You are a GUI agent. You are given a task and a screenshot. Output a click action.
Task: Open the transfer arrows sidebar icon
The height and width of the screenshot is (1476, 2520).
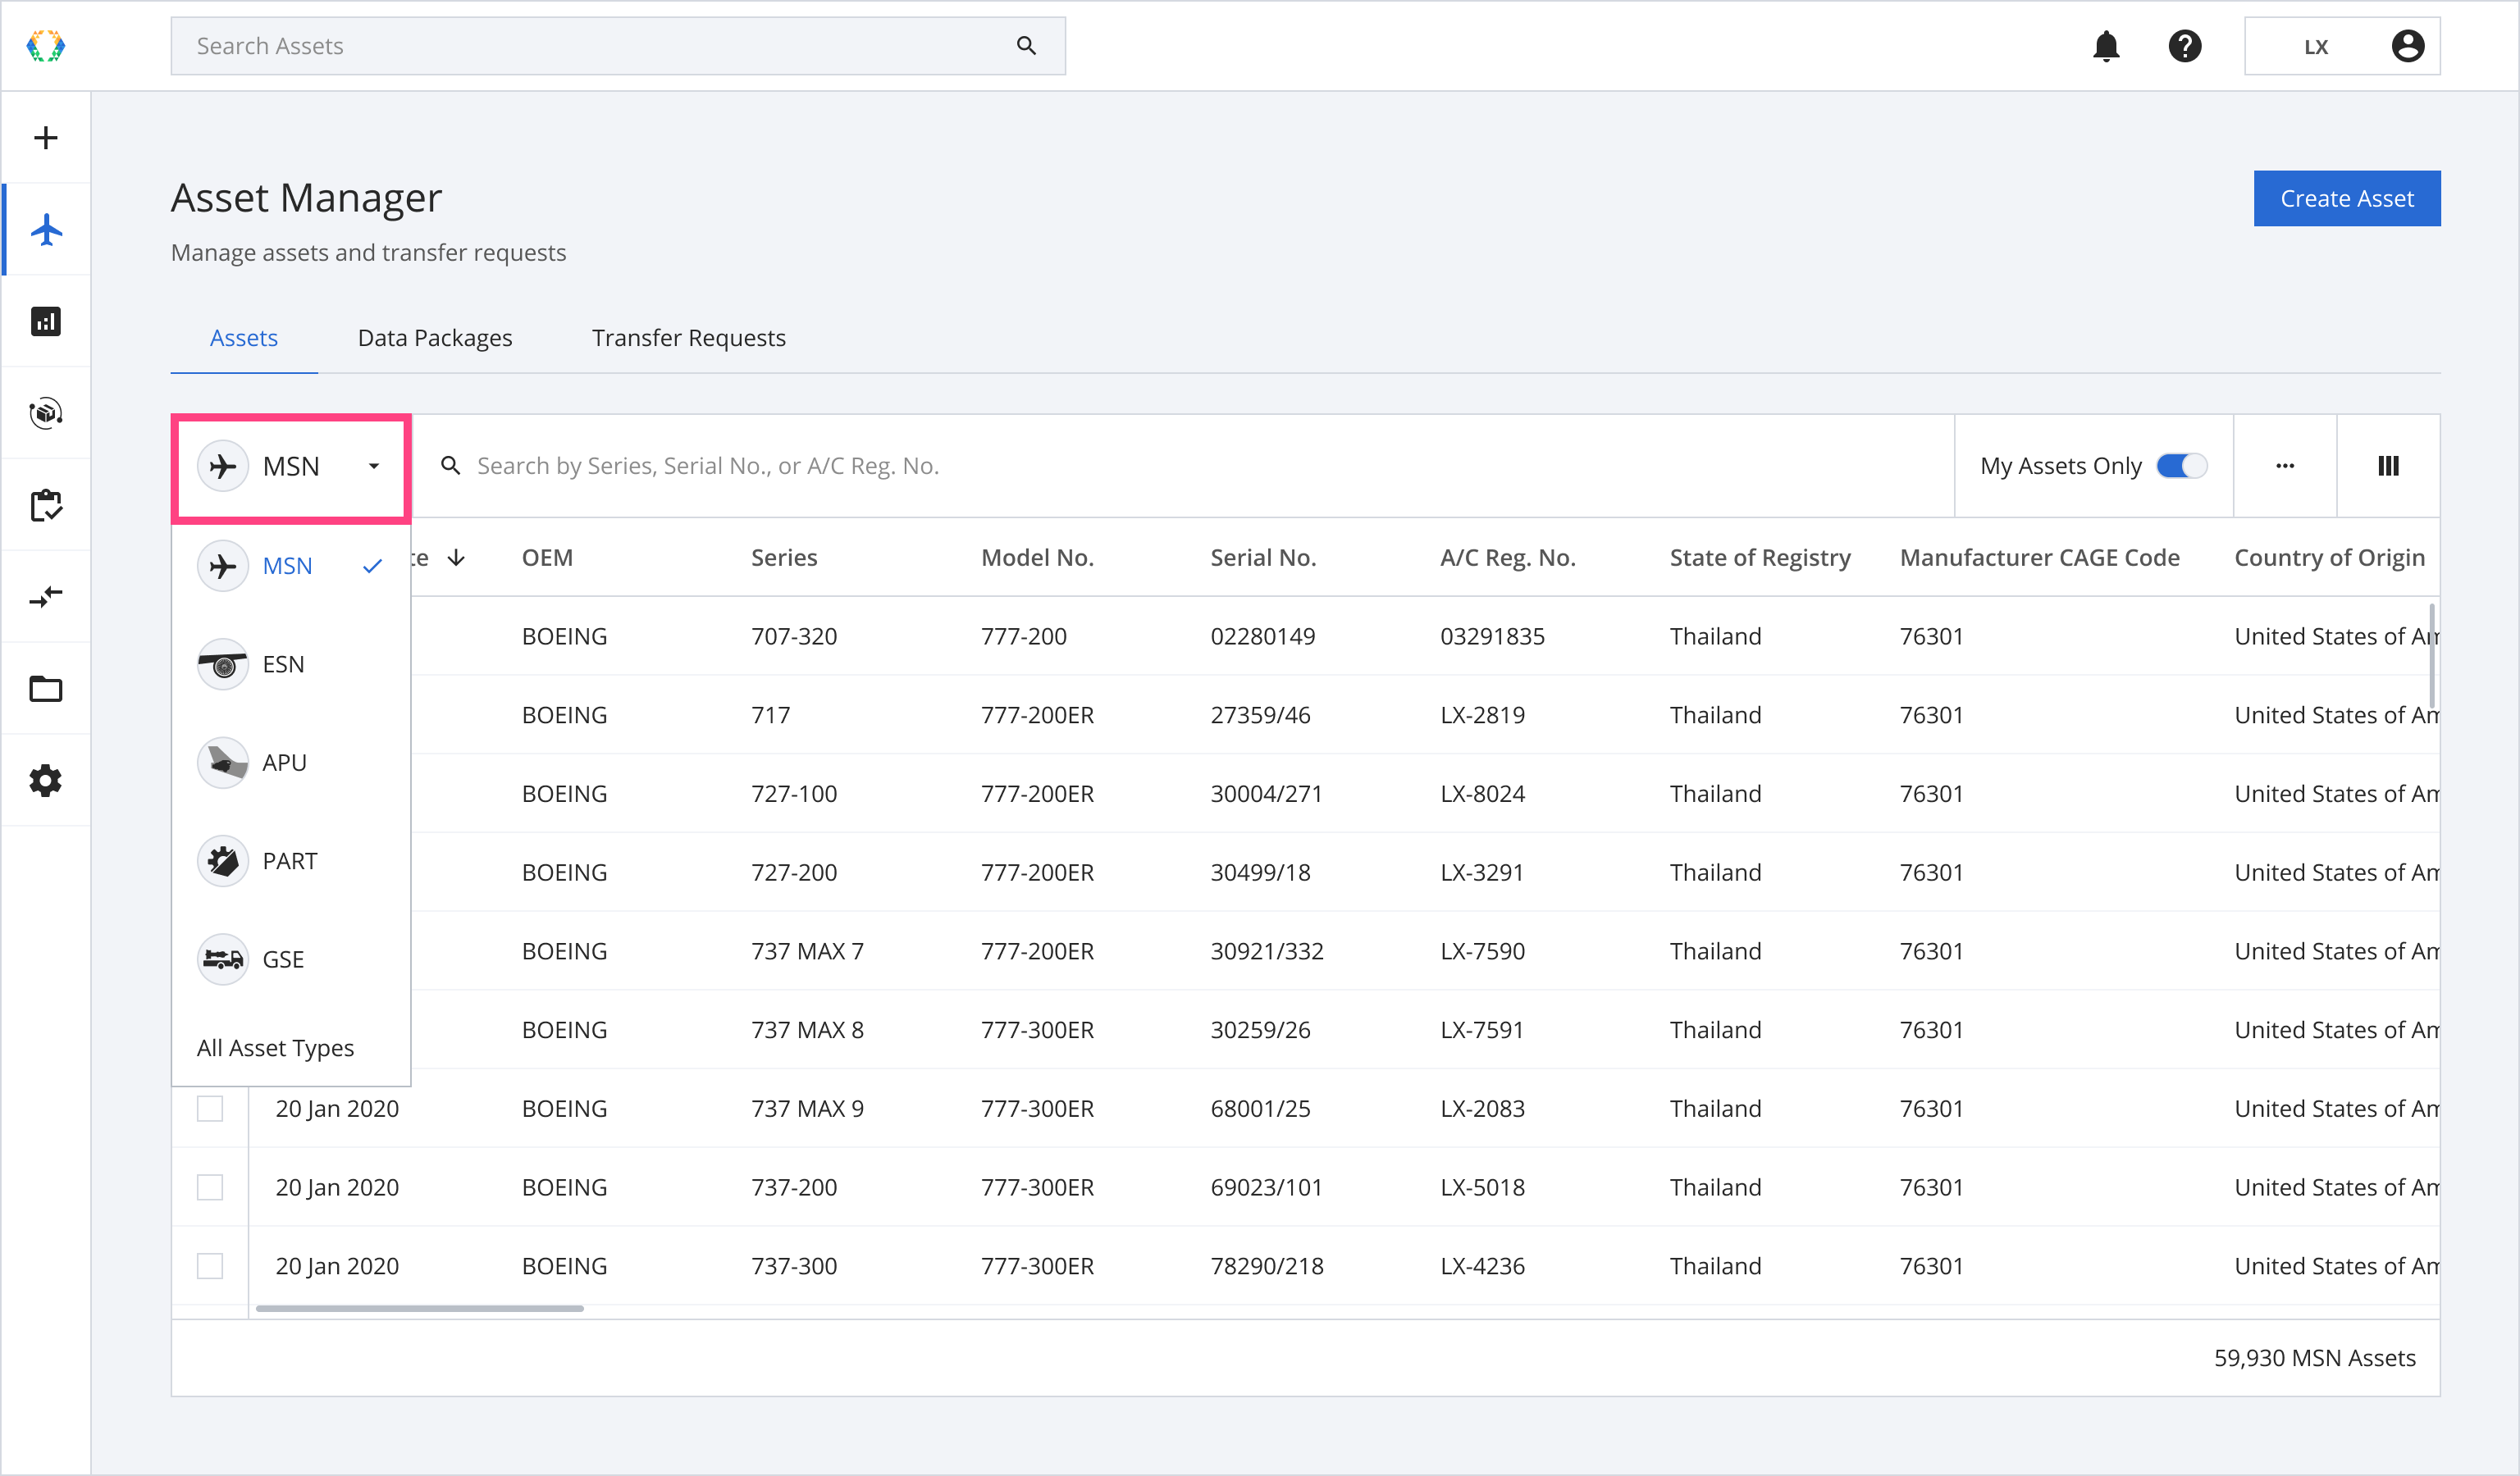(46, 597)
